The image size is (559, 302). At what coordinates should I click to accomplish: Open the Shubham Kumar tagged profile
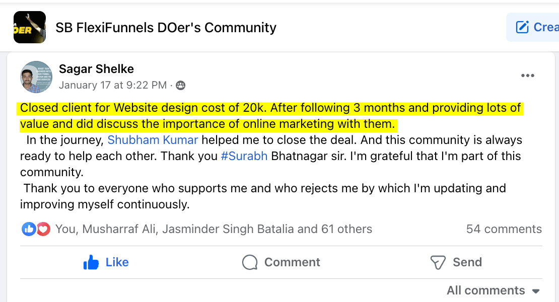[x=153, y=140]
